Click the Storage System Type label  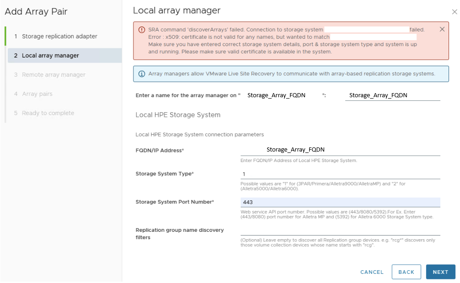[164, 174]
